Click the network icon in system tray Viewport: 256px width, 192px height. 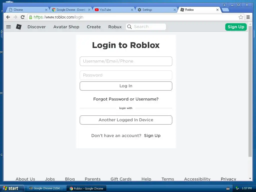(237, 188)
